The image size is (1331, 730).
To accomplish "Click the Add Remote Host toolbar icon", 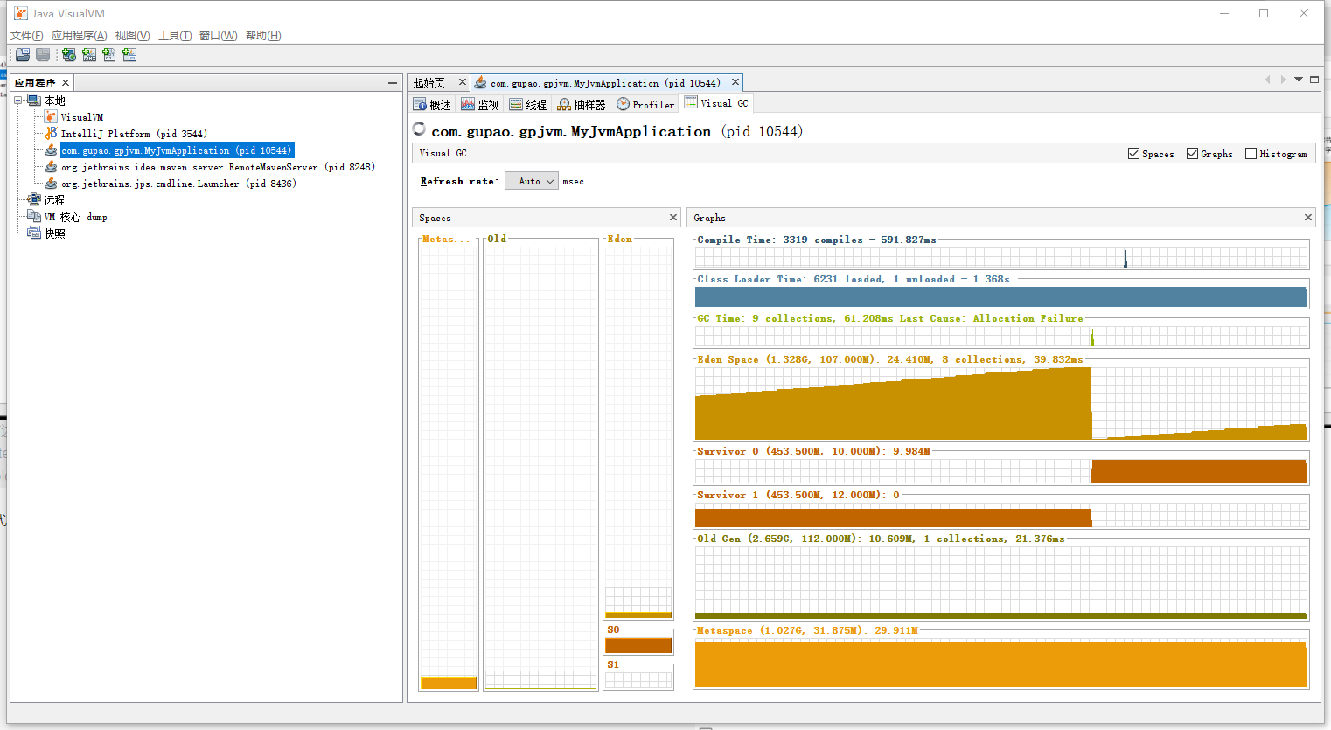I will 69,54.
